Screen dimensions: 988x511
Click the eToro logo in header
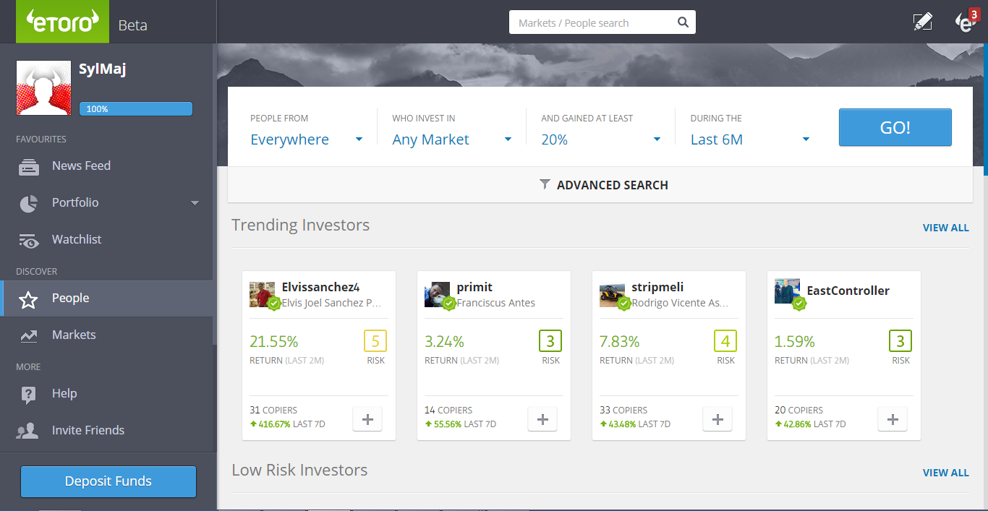pyautogui.click(x=61, y=22)
